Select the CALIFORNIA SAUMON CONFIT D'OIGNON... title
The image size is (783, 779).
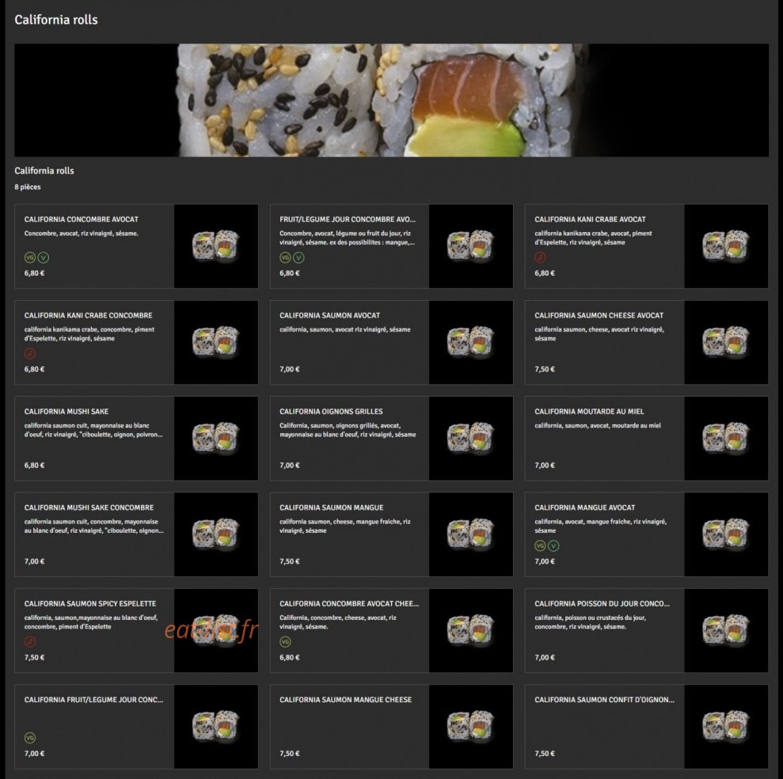click(x=604, y=700)
